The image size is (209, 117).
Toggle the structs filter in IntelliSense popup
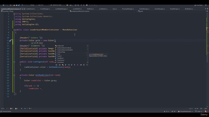66,65
